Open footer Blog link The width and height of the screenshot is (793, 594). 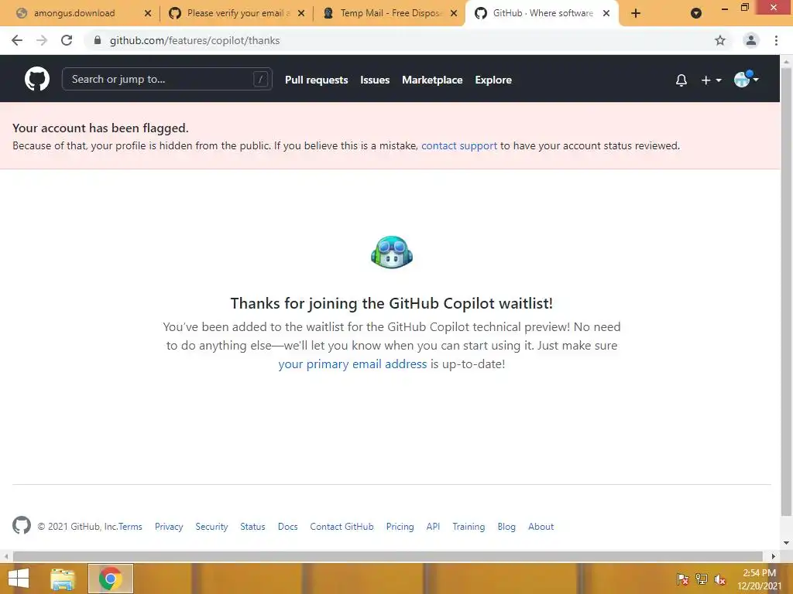[506, 526]
